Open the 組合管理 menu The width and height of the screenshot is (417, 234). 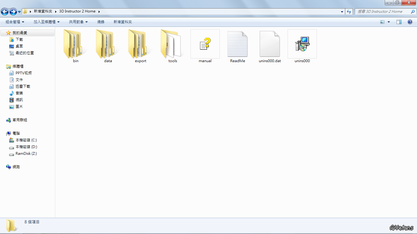(15, 22)
